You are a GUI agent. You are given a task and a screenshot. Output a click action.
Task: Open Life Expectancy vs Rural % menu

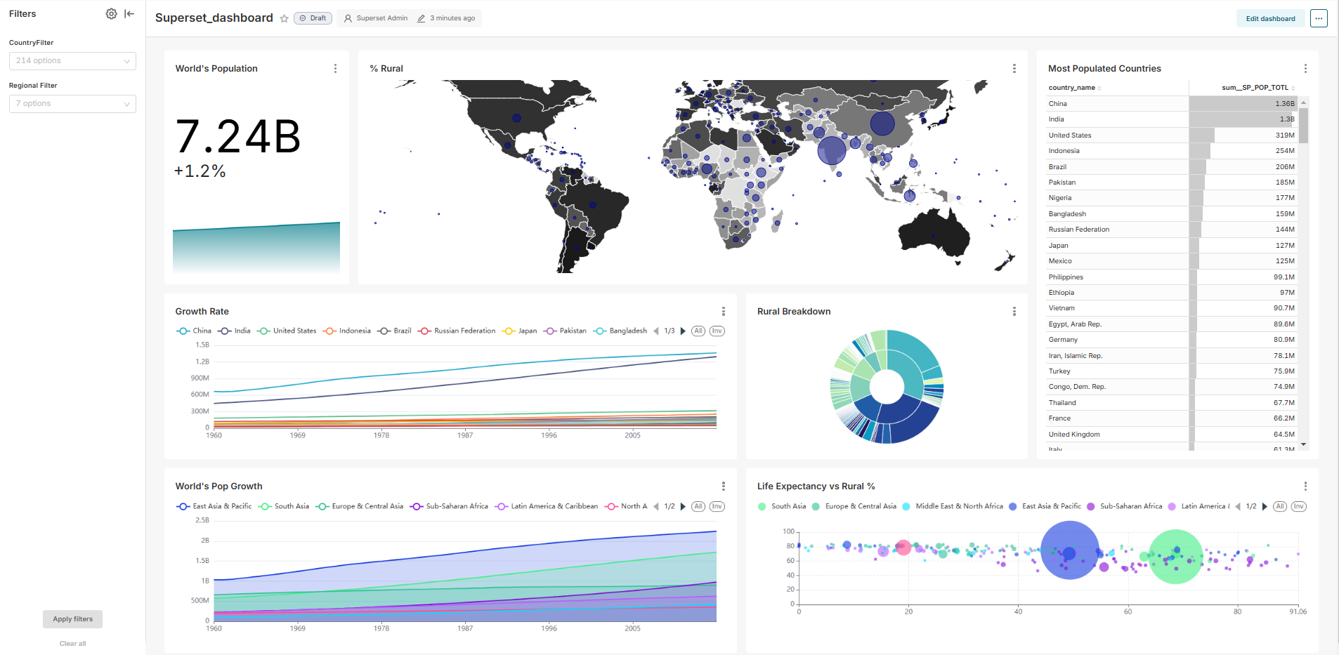[x=1305, y=487]
